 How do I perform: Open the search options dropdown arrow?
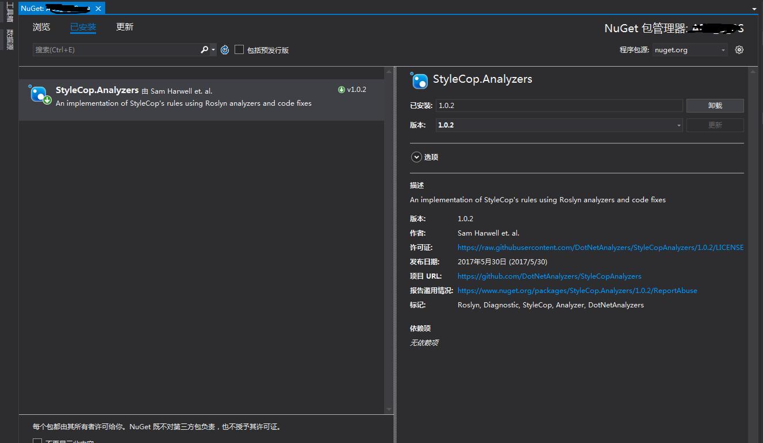(x=213, y=50)
